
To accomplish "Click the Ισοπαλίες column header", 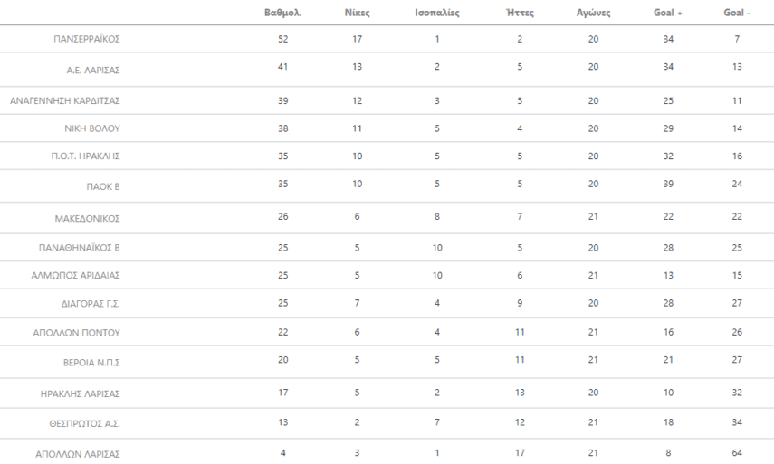I will pyautogui.click(x=436, y=14).
